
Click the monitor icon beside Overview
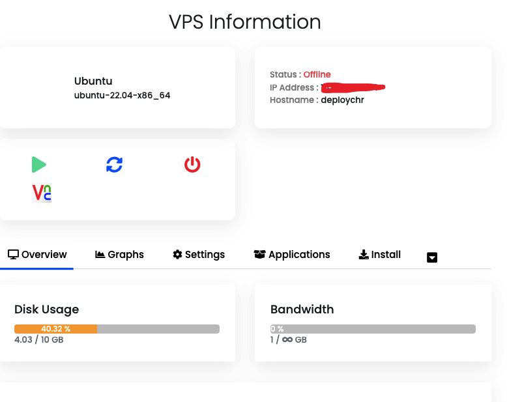point(13,255)
